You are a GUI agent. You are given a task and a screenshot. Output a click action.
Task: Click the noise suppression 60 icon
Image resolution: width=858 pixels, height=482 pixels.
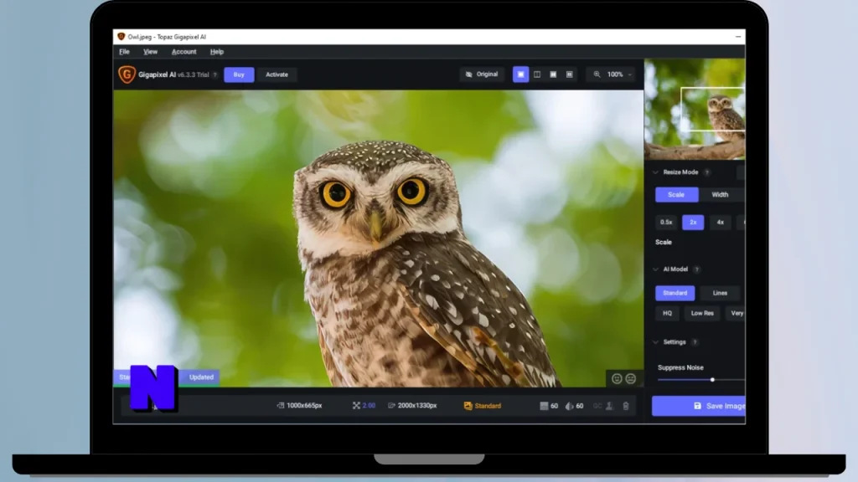544,406
